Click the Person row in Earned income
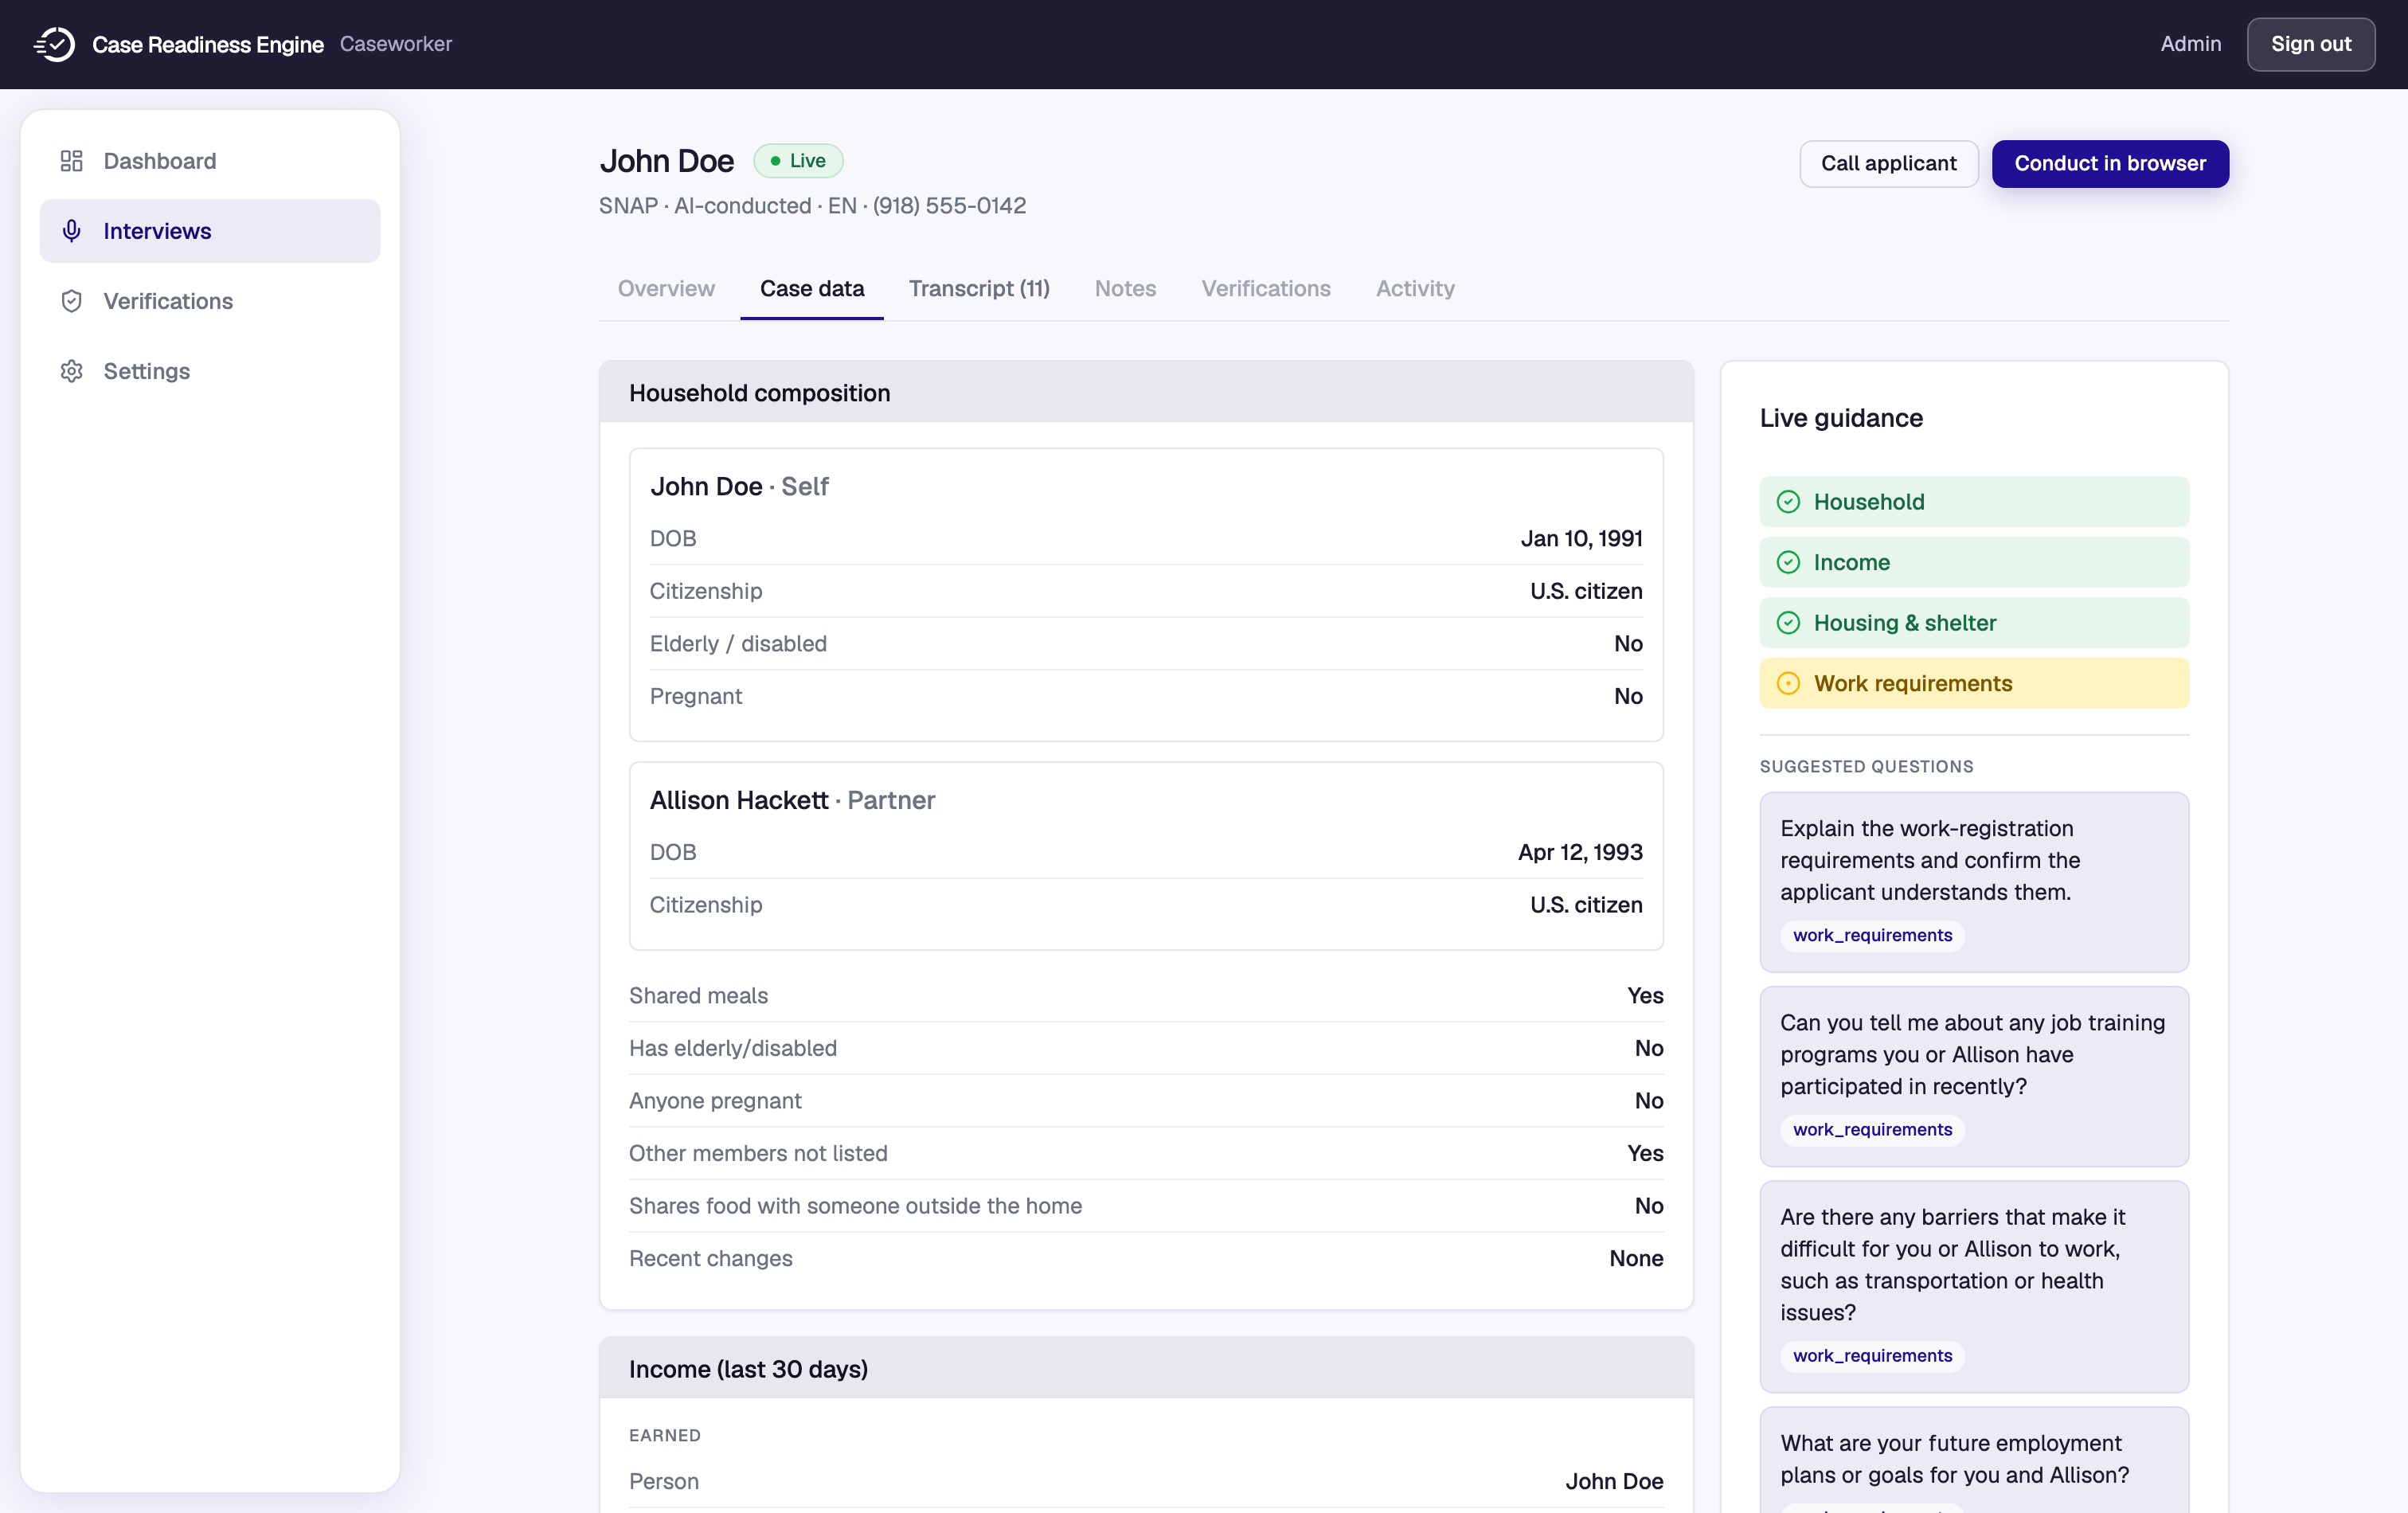The image size is (2408, 1513). [x=1146, y=1481]
